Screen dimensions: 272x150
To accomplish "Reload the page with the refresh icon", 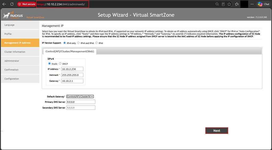I will pyautogui.click(x=12, y=4).
